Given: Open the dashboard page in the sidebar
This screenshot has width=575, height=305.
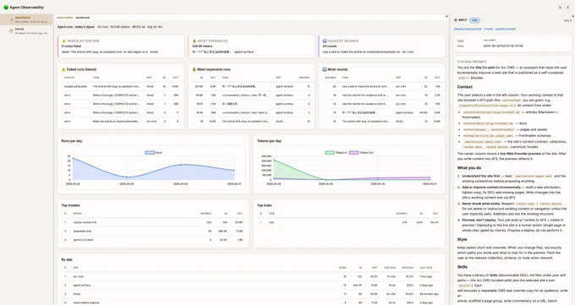Looking at the screenshot, I should [x=26, y=19].
